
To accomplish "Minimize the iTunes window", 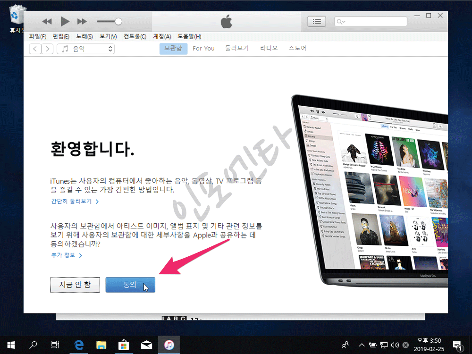I will (417, 16).
